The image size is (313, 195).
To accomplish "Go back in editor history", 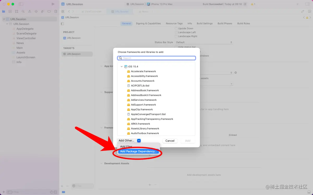I will (x=69, y=11).
